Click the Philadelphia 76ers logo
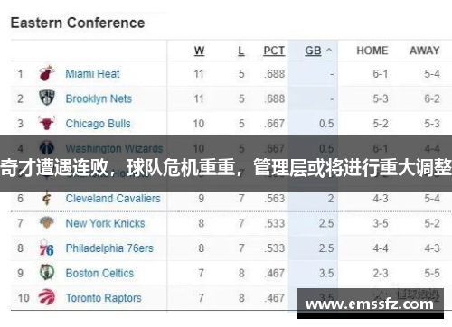 point(47,248)
